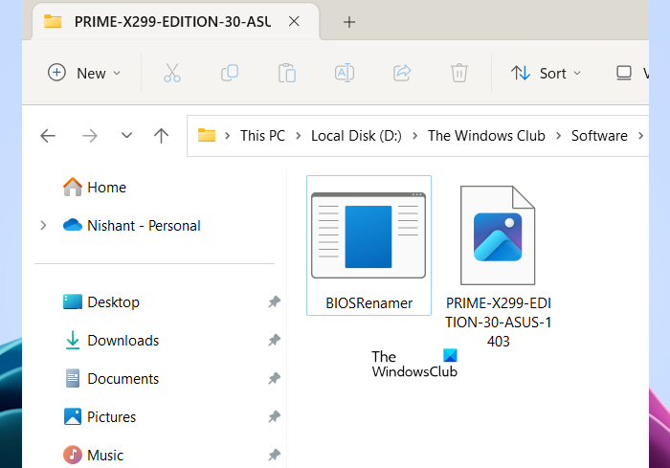Close the PRIME-X299 tab
670x468 pixels.
click(x=295, y=21)
